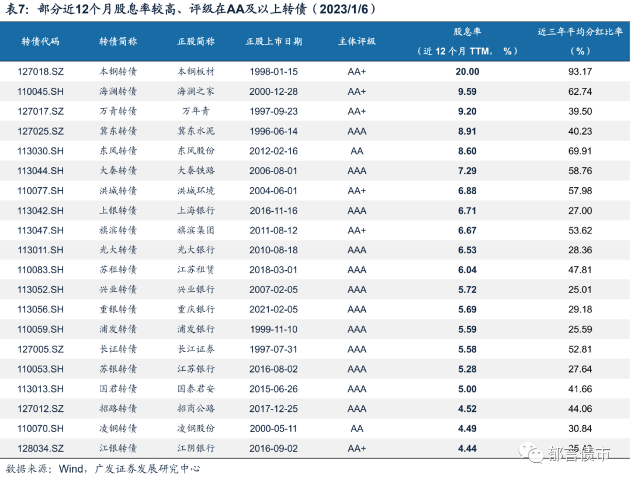
Task: Select the code cell 110059.SH
Action: [x=40, y=330]
